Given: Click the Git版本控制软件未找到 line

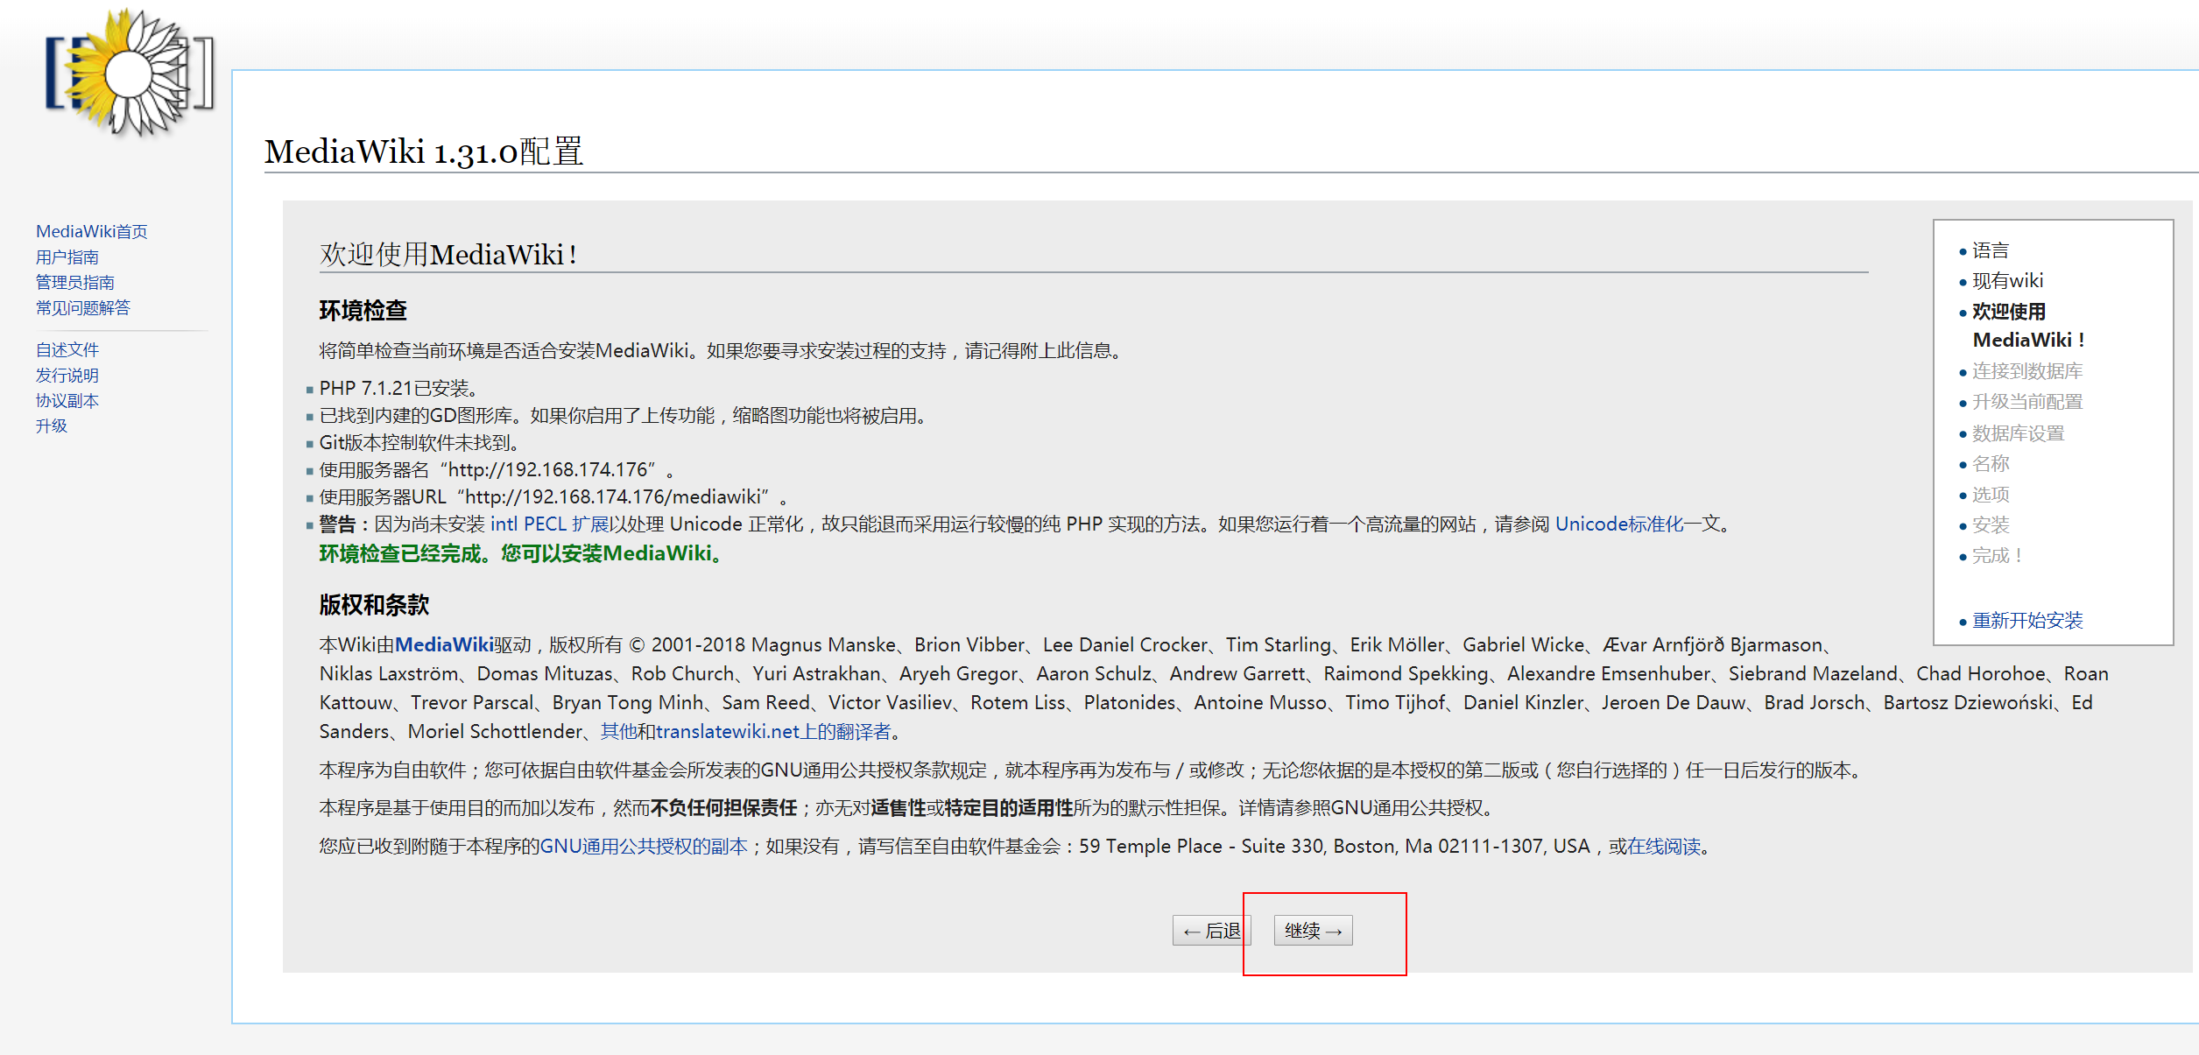Looking at the screenshot, I should coord(421,443).
